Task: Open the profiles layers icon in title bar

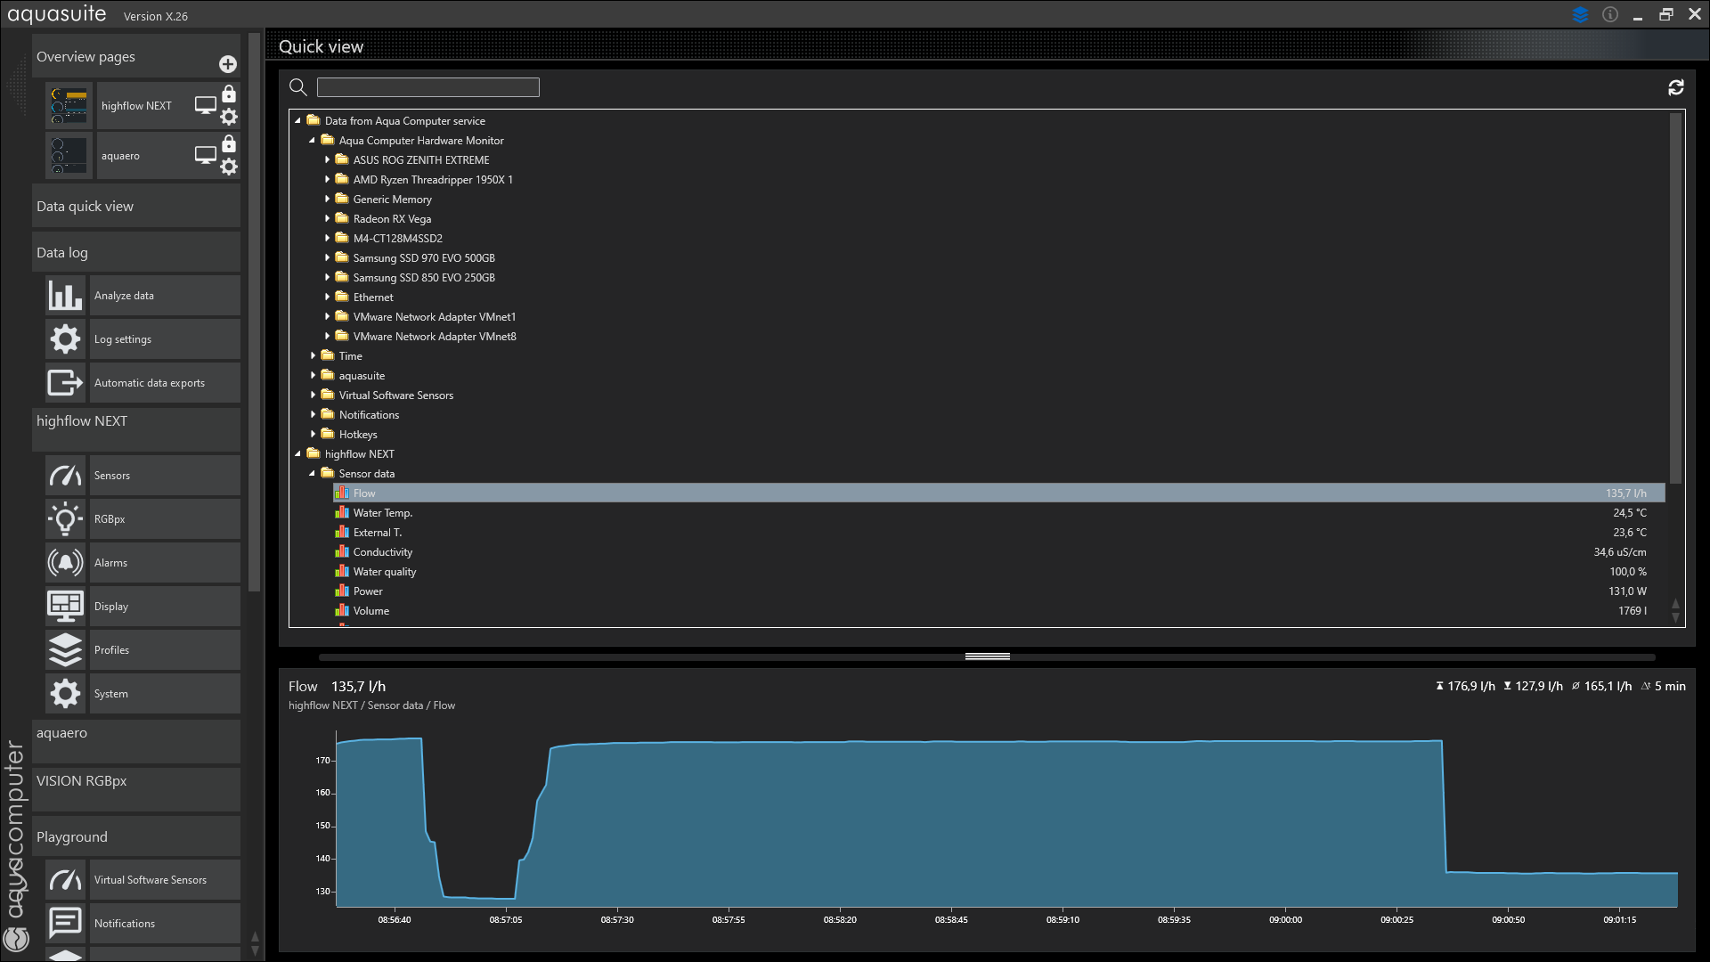Action: click(1581, 14)
